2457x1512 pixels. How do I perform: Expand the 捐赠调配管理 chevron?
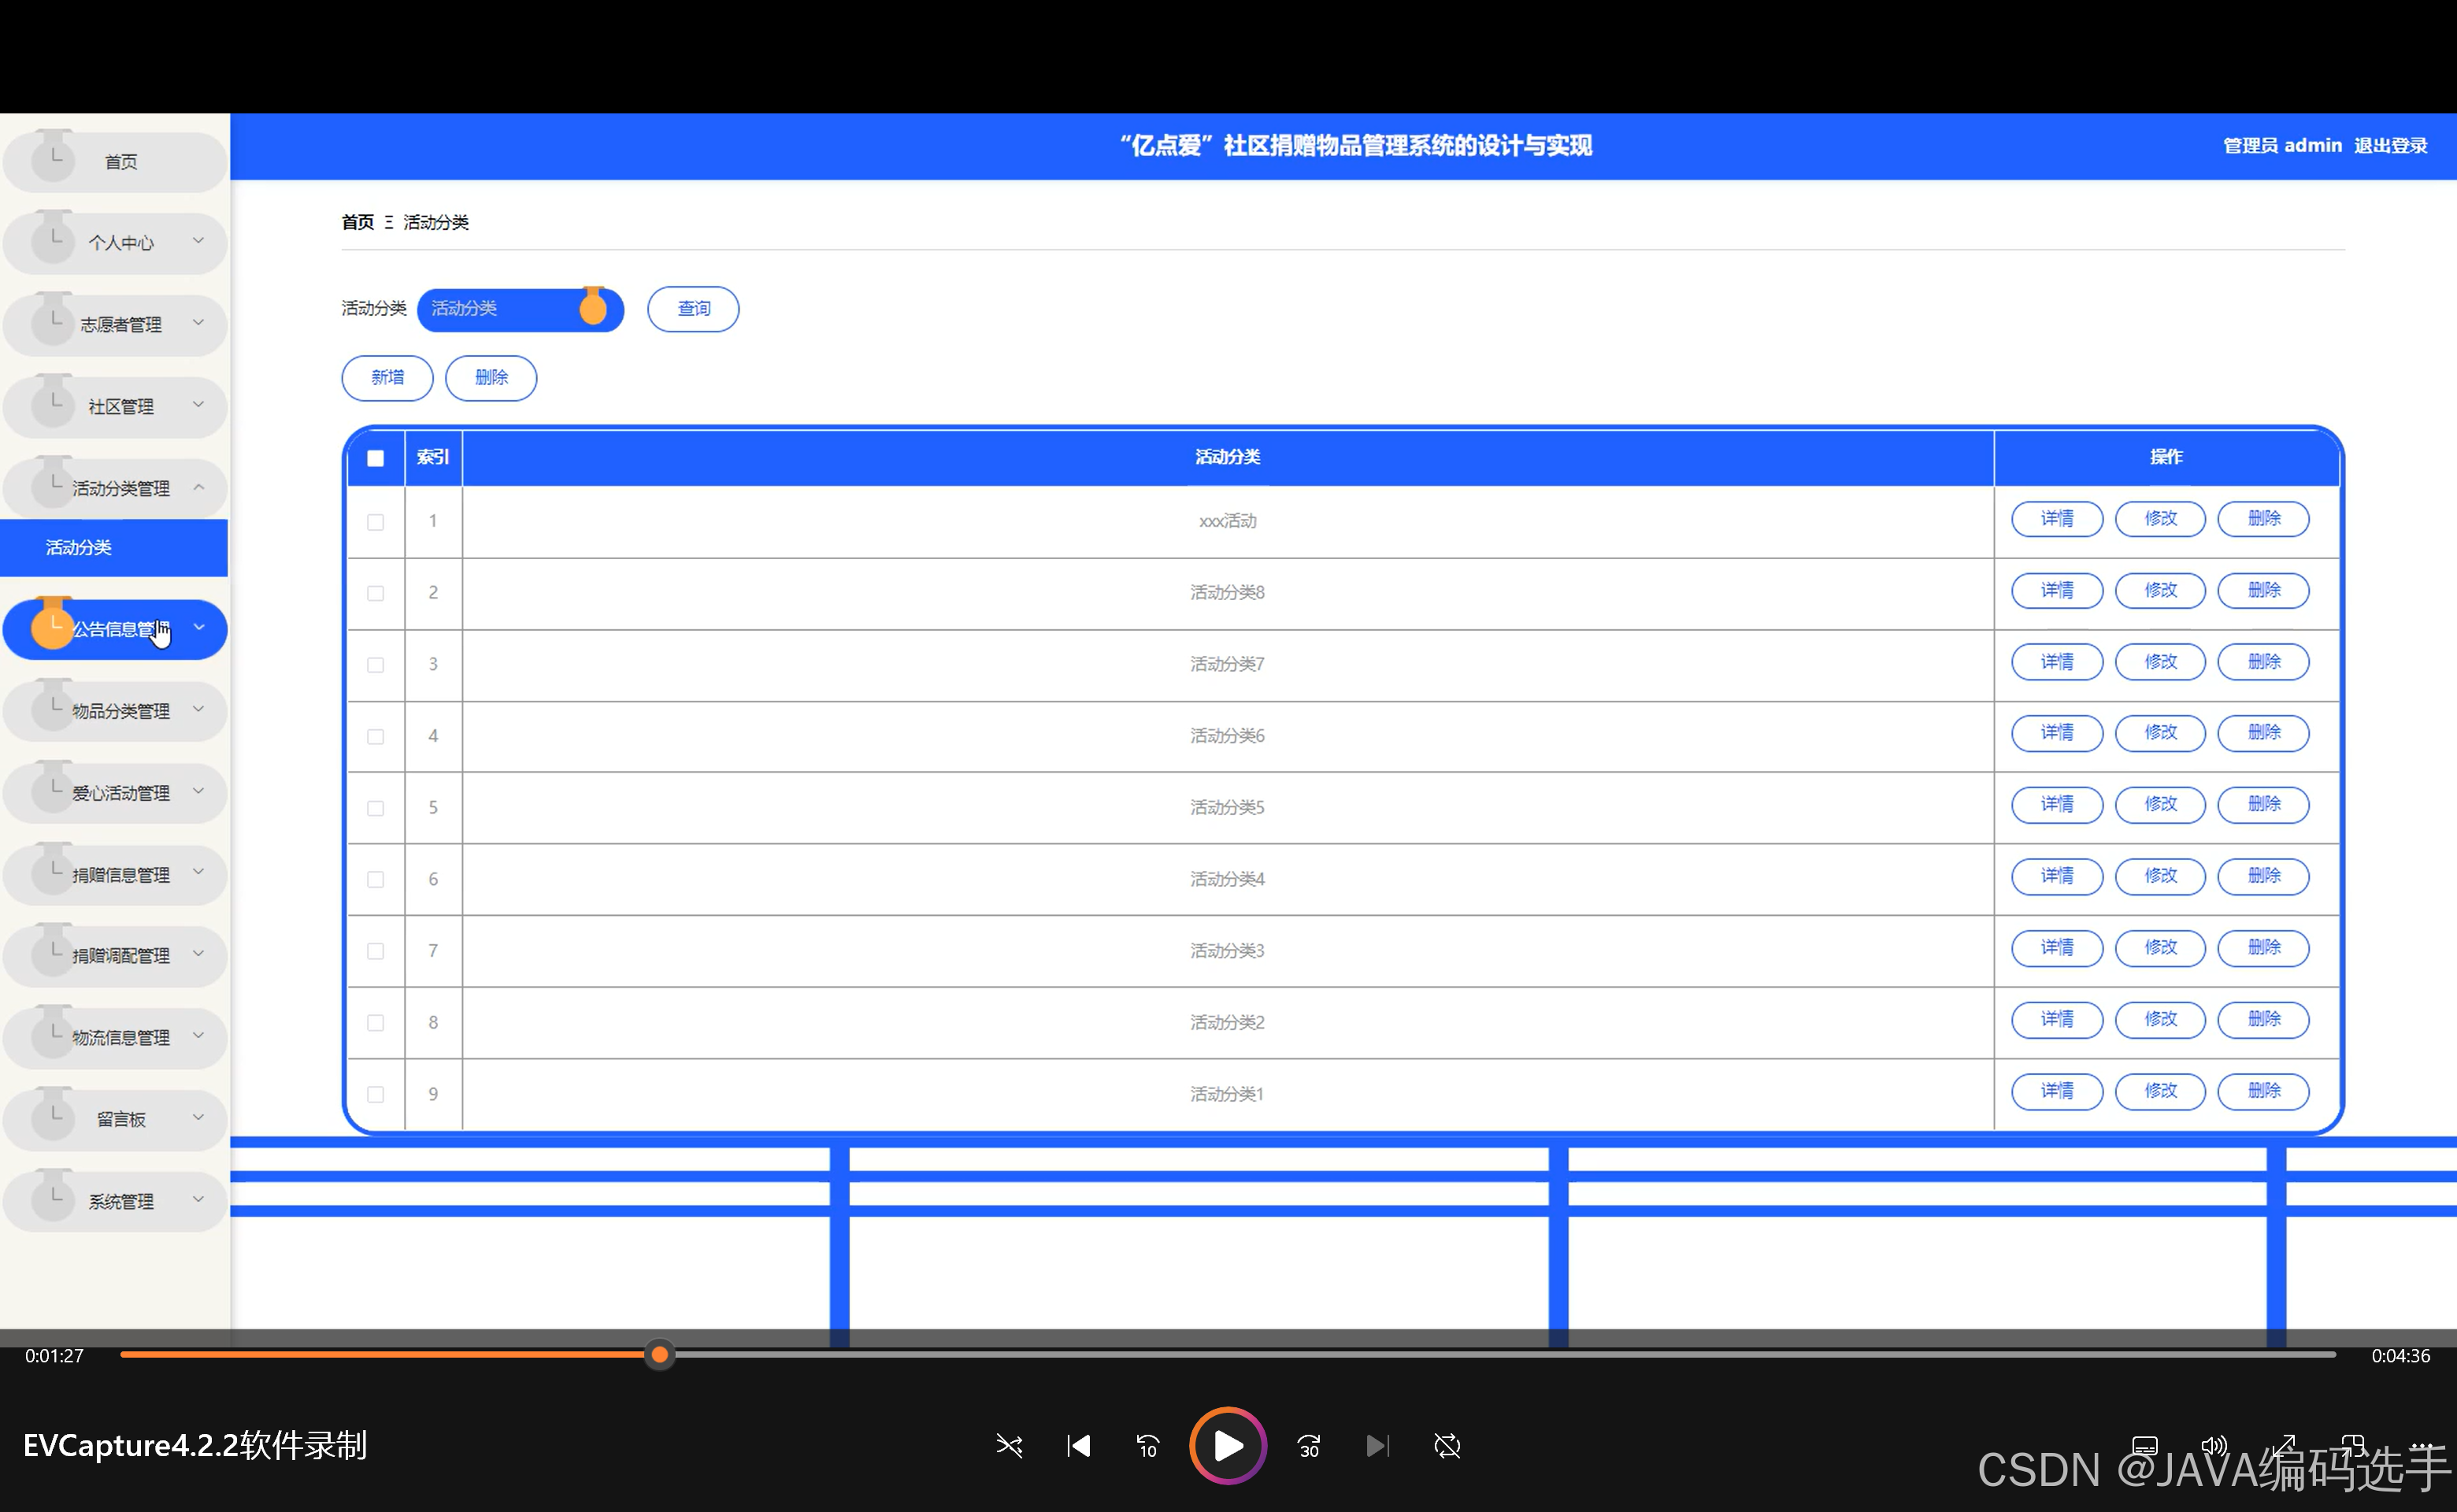pos(199,953)
